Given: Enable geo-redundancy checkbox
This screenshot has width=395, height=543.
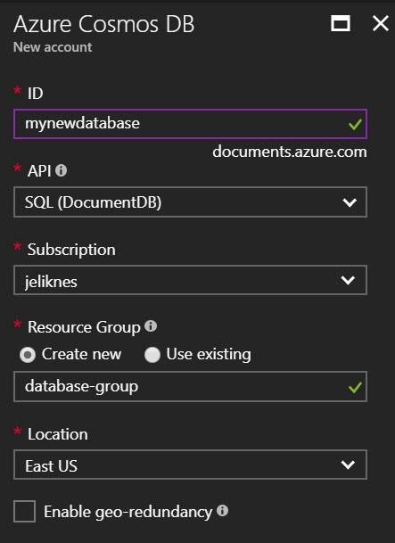Looking at the screenshot, I should (24, 511).
